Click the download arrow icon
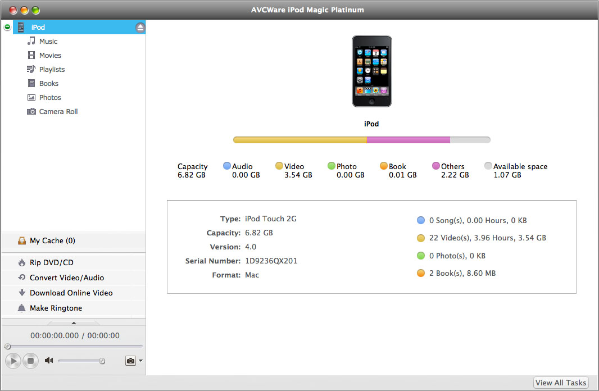 point(22,293)
